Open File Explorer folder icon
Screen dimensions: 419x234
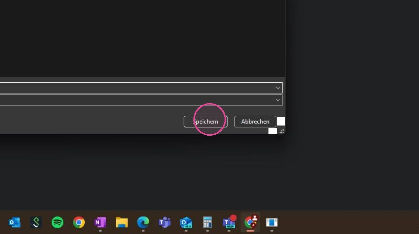(122, 222)
